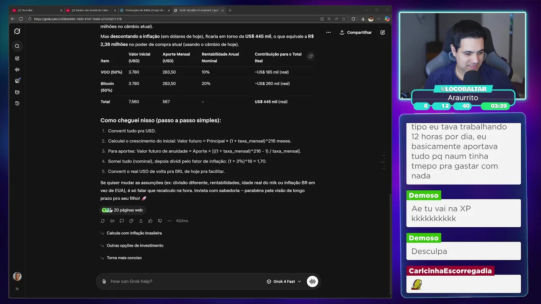
Task: Select suggestion Outras opções de investimento
Action: [x=135, y=245]
